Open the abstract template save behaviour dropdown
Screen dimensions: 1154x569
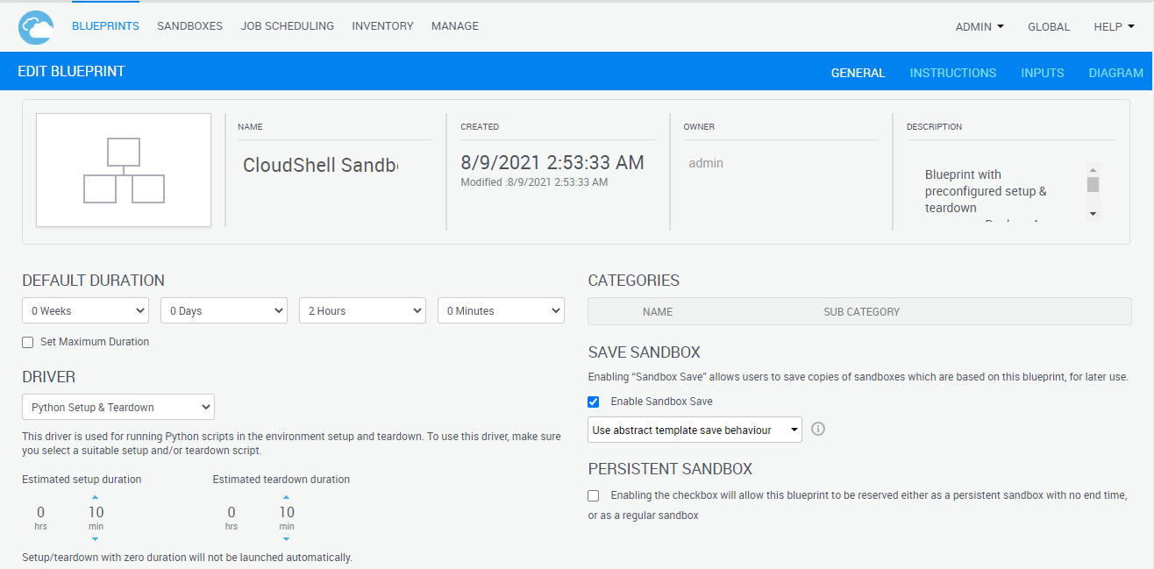(695, 430)
